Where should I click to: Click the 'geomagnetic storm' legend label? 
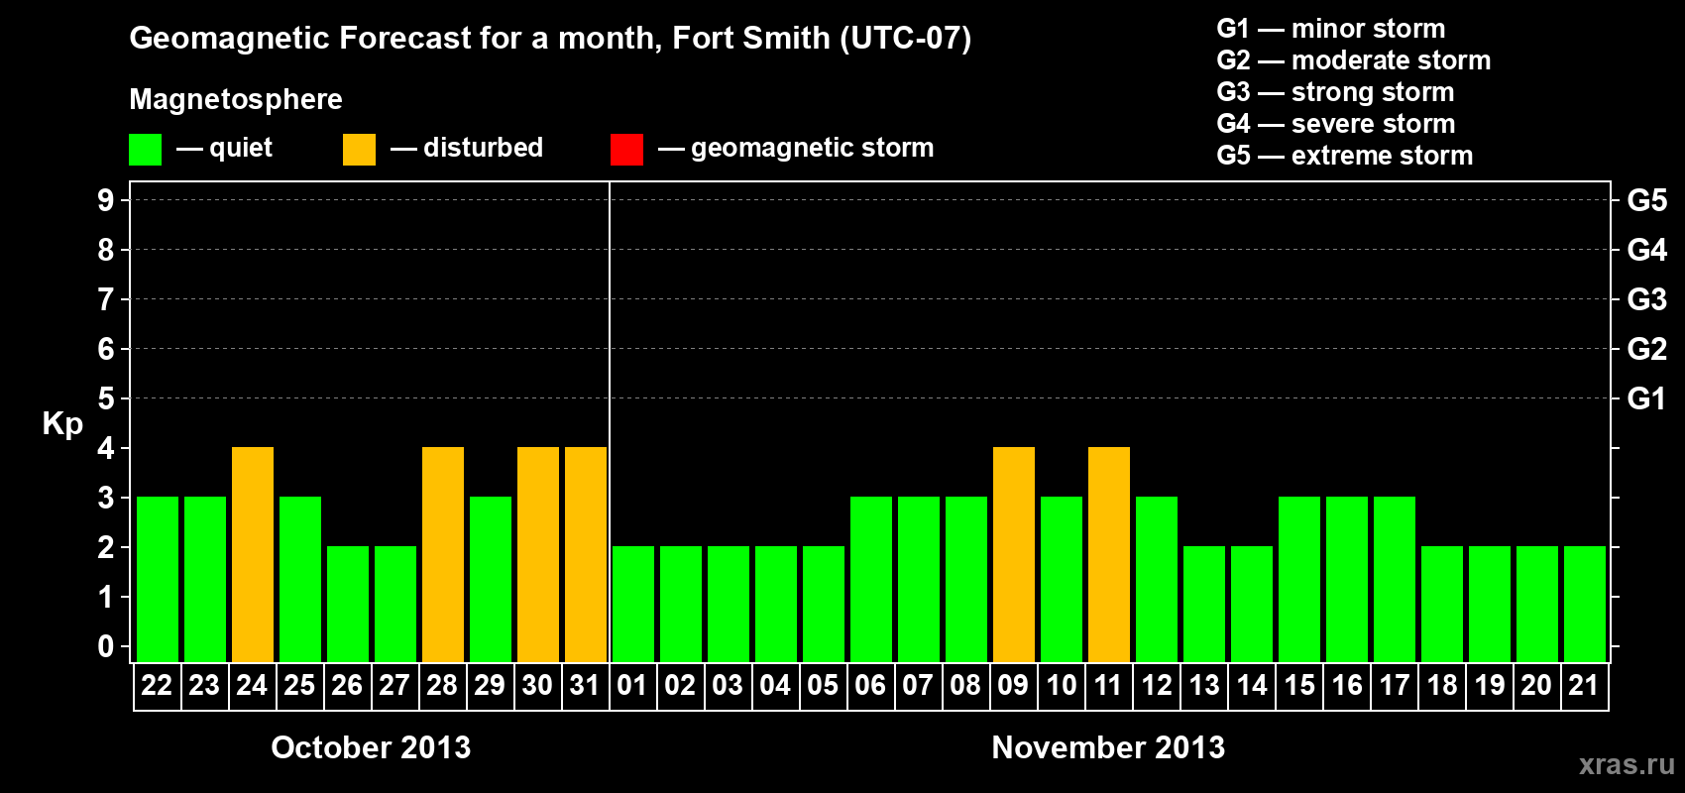[x=813, y=149]
